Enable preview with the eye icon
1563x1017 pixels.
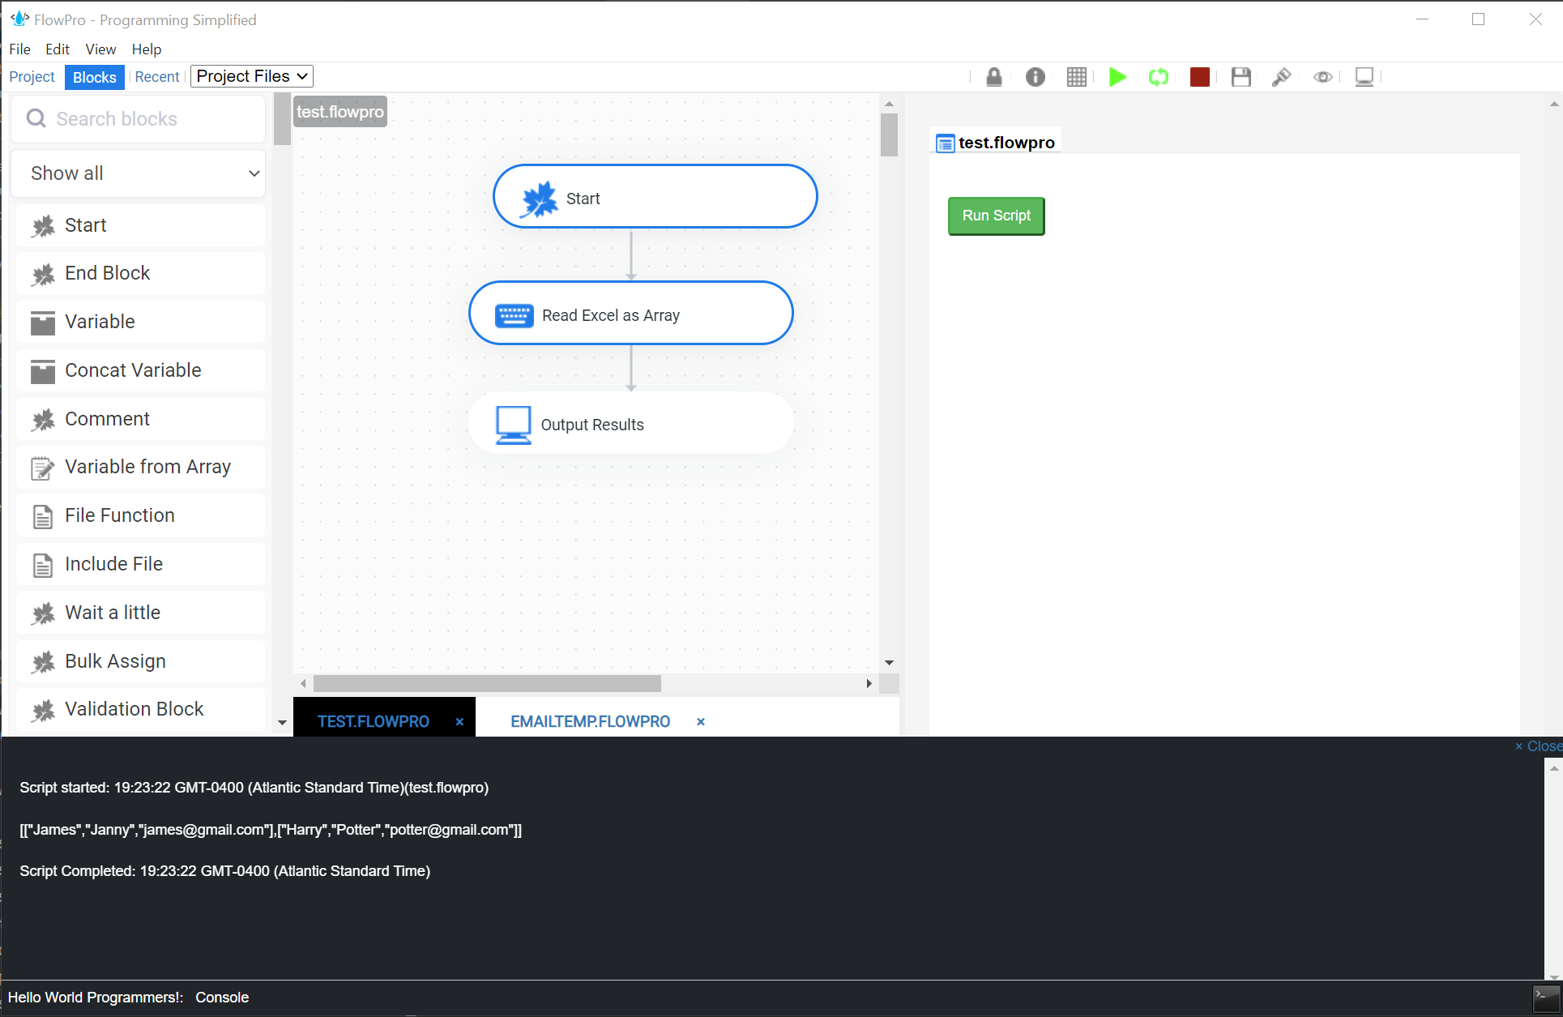pos(1322,76)
